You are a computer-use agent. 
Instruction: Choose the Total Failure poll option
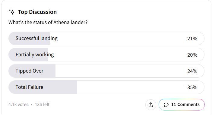[x=106, y=87]
